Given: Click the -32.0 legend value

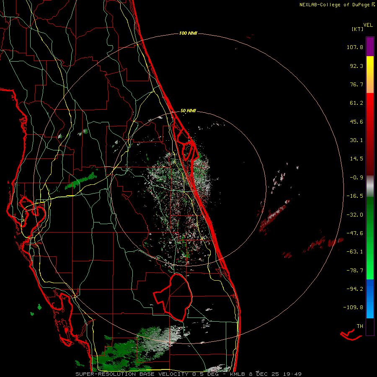Looking at the screenshot, I should tap(355, 215).
